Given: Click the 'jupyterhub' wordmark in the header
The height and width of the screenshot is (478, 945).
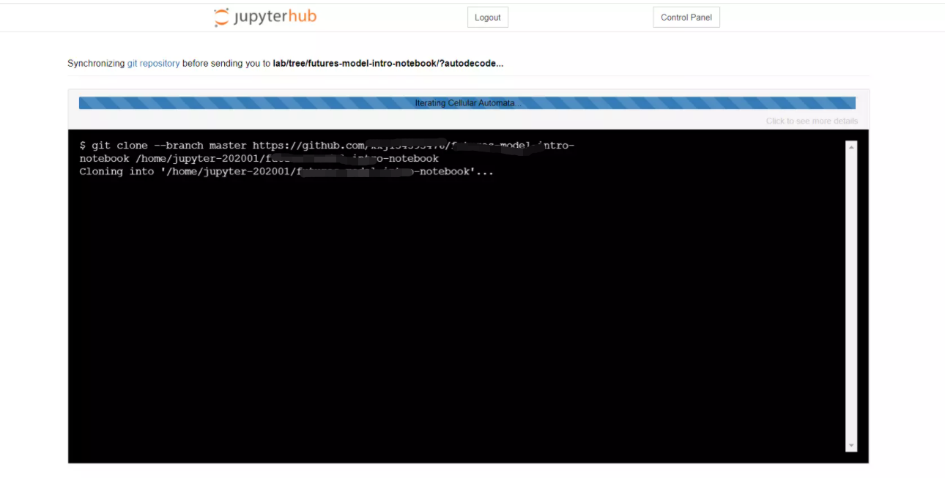Looking at the screenshot, I should (275, 17).
